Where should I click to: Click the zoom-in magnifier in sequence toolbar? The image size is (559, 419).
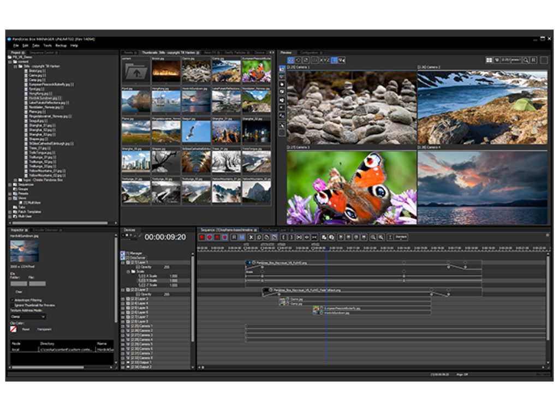pyautogui.click(x=373, y=237)
